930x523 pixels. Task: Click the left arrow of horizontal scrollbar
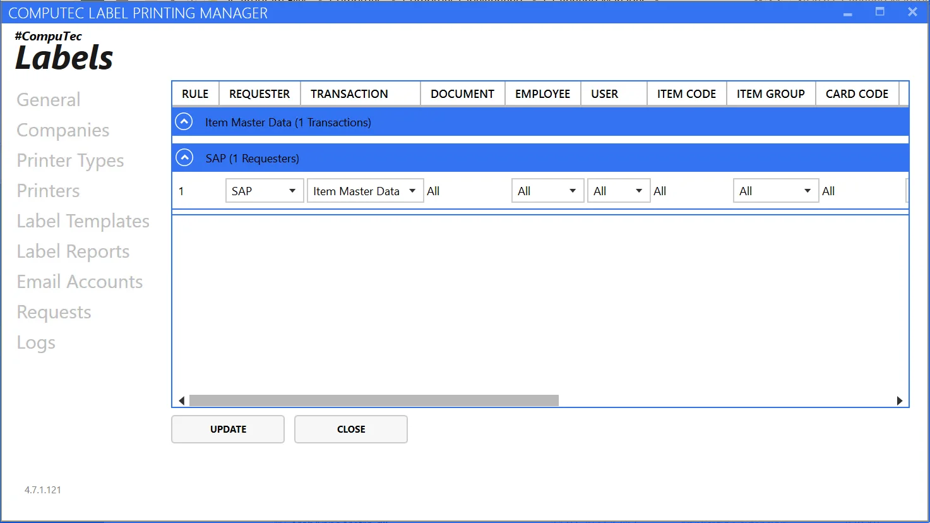[x=182, y=400]
